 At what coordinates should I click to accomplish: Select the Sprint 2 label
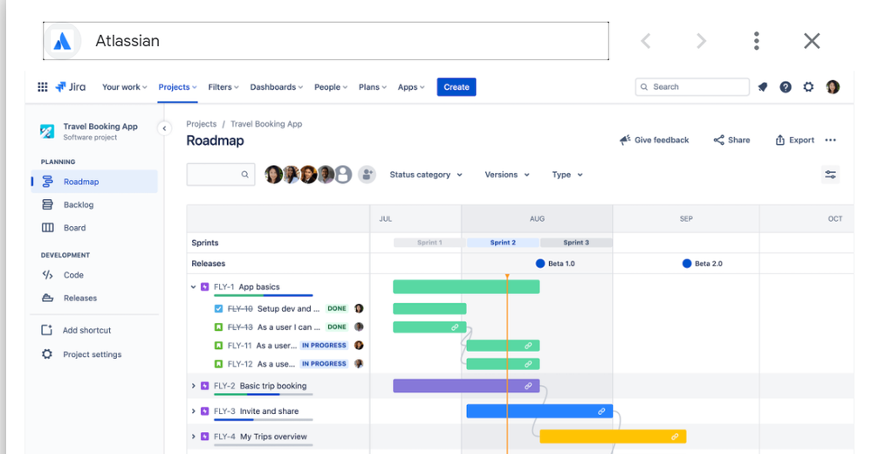click(503, 243)
